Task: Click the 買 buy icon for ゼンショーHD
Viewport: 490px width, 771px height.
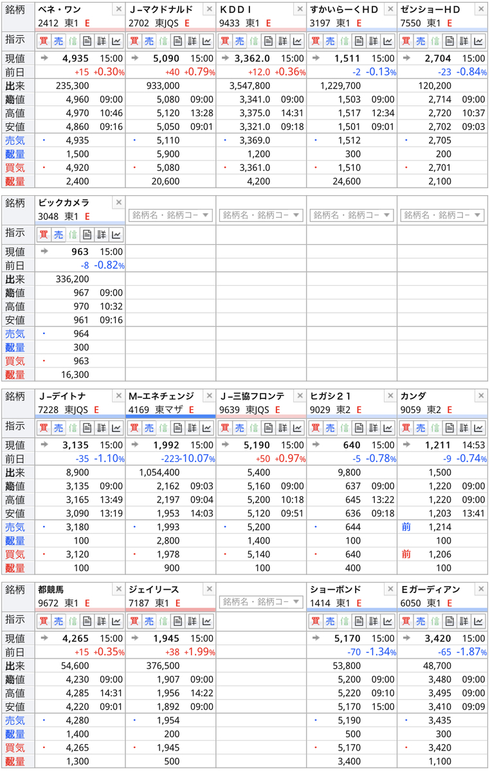Action: (406, 41)
